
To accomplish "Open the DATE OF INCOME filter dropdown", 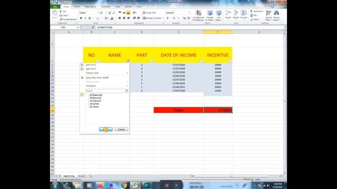I will pos(202,61).
